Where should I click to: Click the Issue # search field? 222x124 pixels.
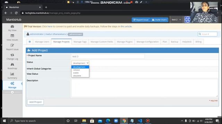tap(207, 34)
